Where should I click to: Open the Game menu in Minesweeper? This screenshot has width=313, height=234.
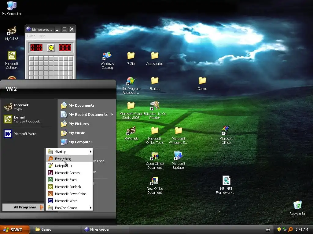coord(31,36)
